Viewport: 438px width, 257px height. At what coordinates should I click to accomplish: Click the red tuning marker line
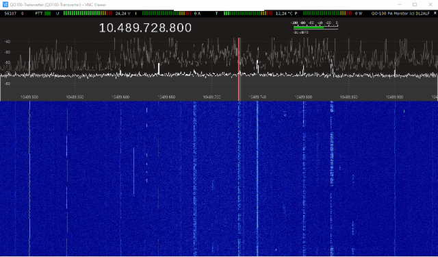(239, 69)
